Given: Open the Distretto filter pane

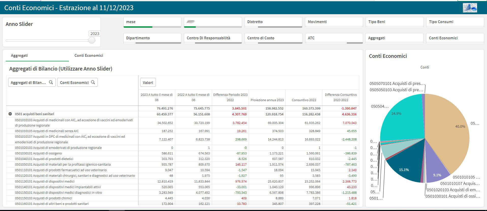Looking at the screenshot, I should (x=273, y=22).
